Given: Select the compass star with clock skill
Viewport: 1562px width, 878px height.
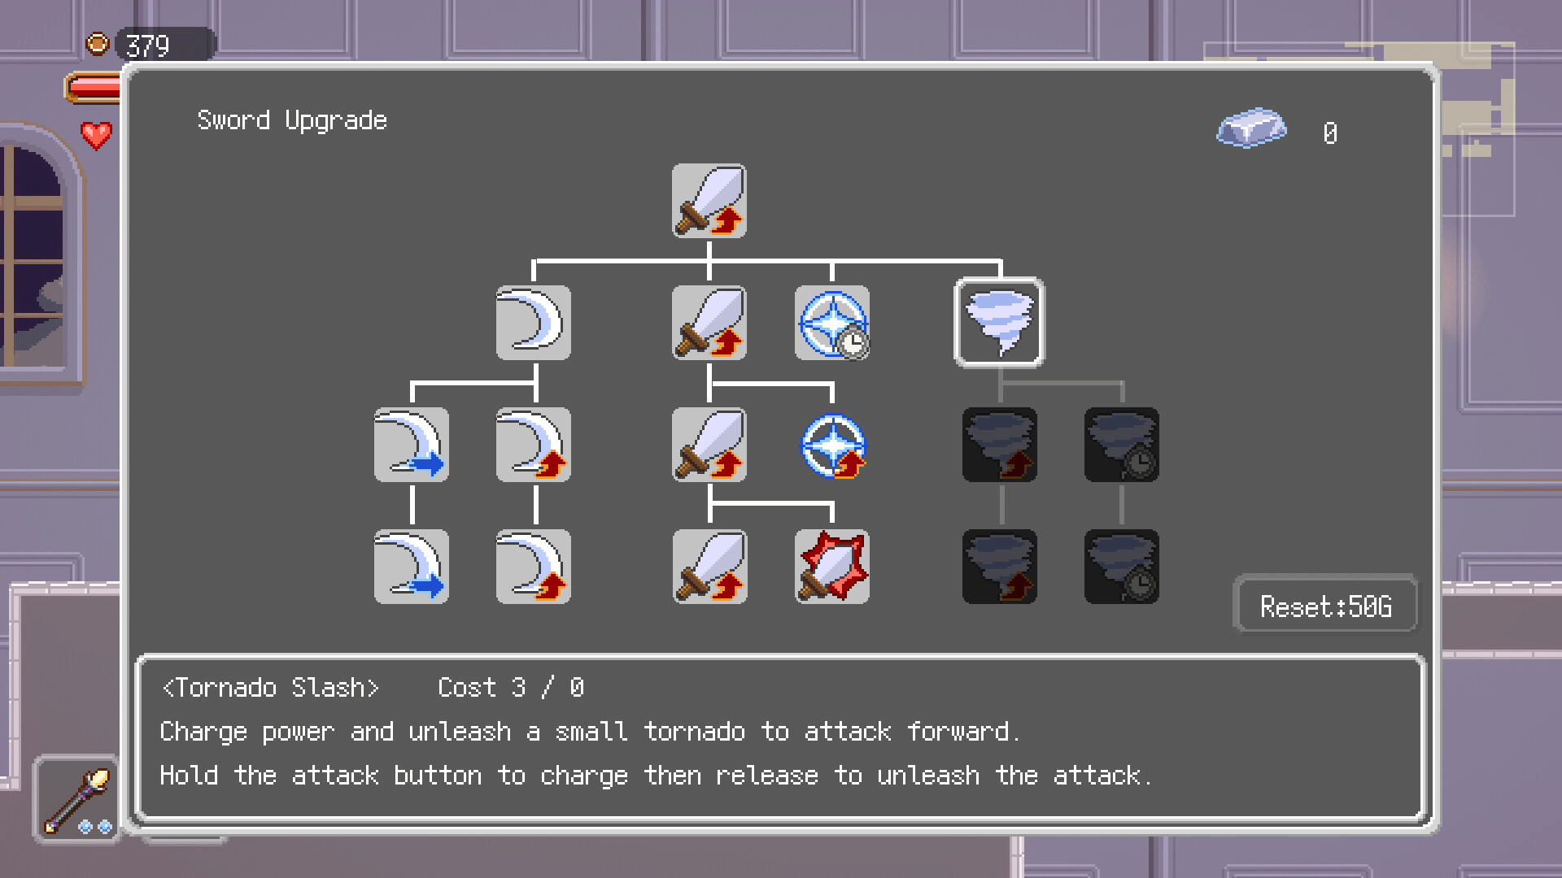Looking at the screenshot, I should point(831,323).
